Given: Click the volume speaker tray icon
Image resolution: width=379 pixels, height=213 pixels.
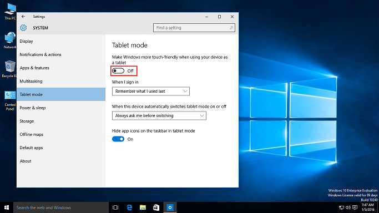Looking at the screenshot, I should pyautogui.click(x=348, y=207).
